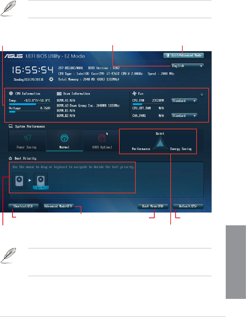Open the English language dropdown
This screenshot has width=246, height=317.
point(187,66)
